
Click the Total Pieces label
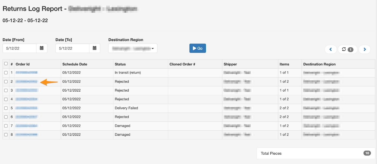click(271, 153)
